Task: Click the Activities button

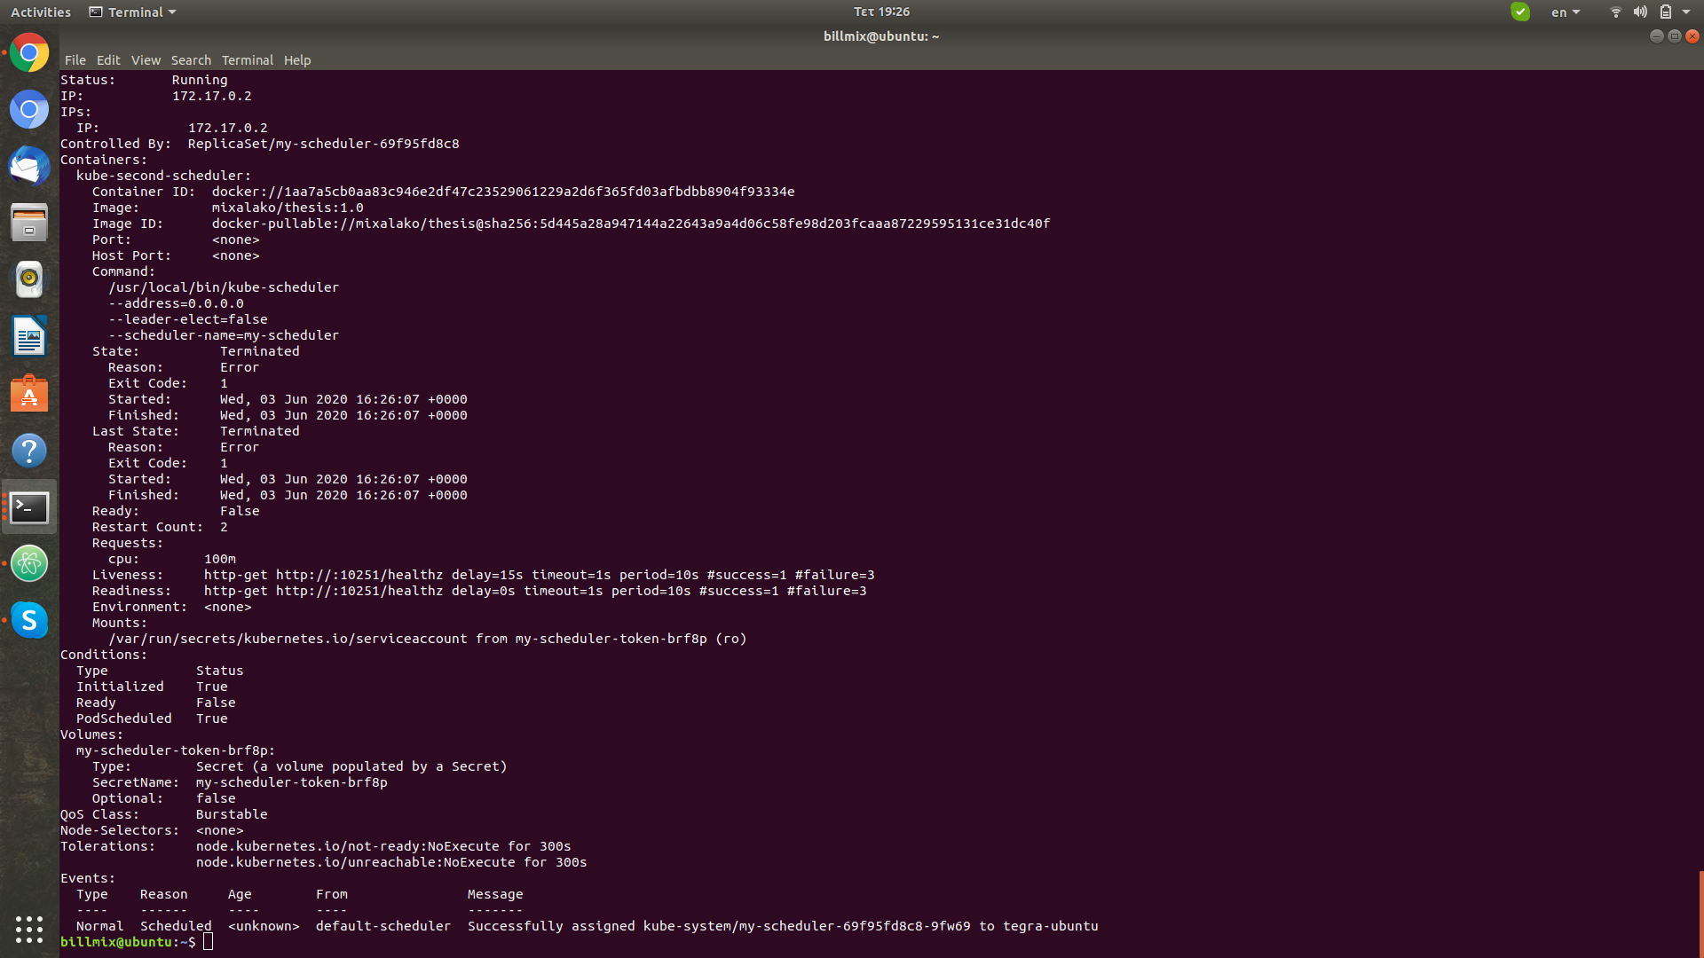Action: (41, 12)
